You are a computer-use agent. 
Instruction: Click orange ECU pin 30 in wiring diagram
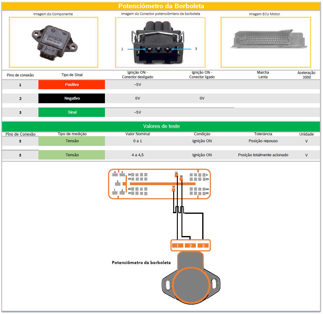(181, 179)
